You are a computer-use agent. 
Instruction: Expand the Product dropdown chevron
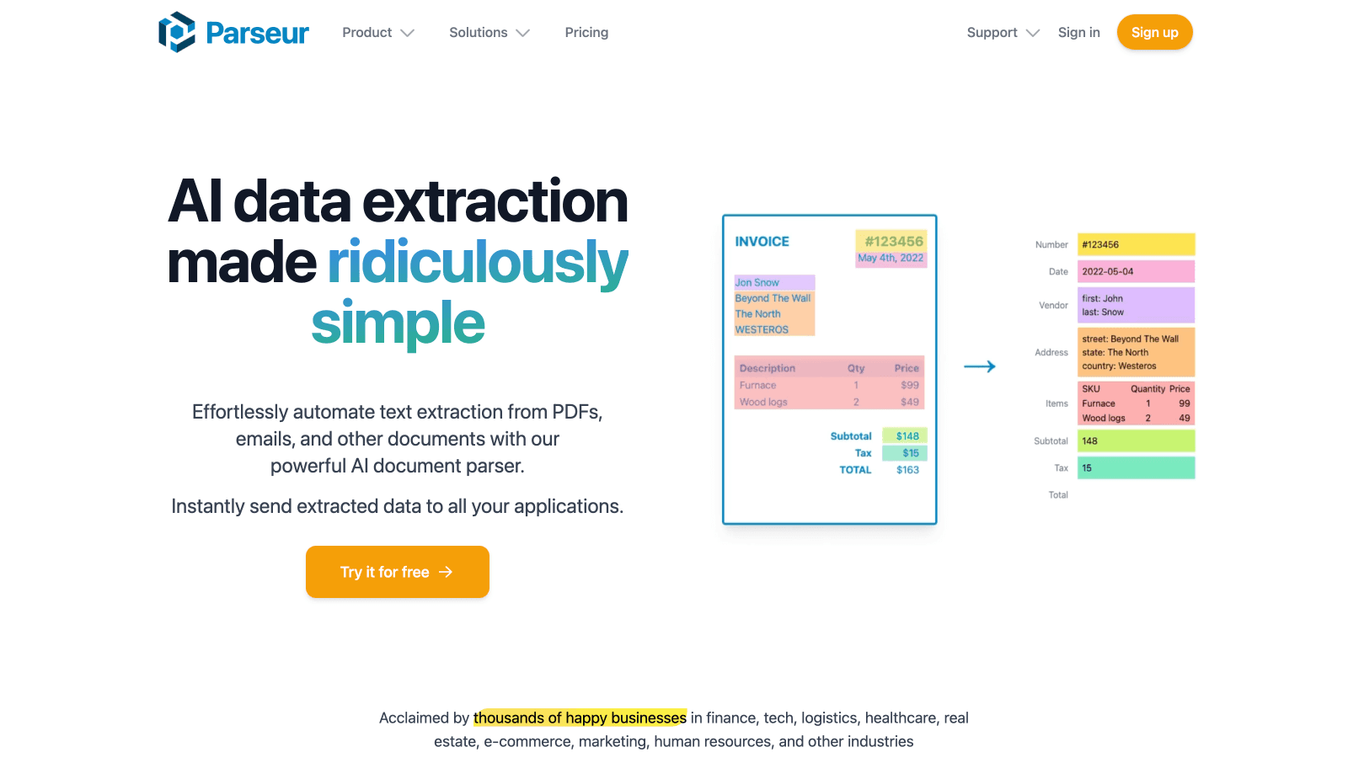[x=408, y=33]
